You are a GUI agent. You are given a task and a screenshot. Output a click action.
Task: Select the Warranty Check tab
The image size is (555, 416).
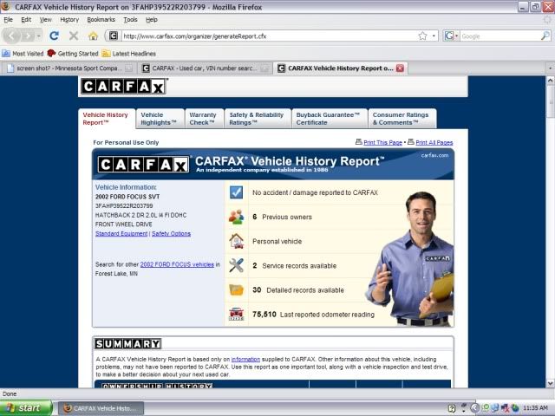[205, 119]
